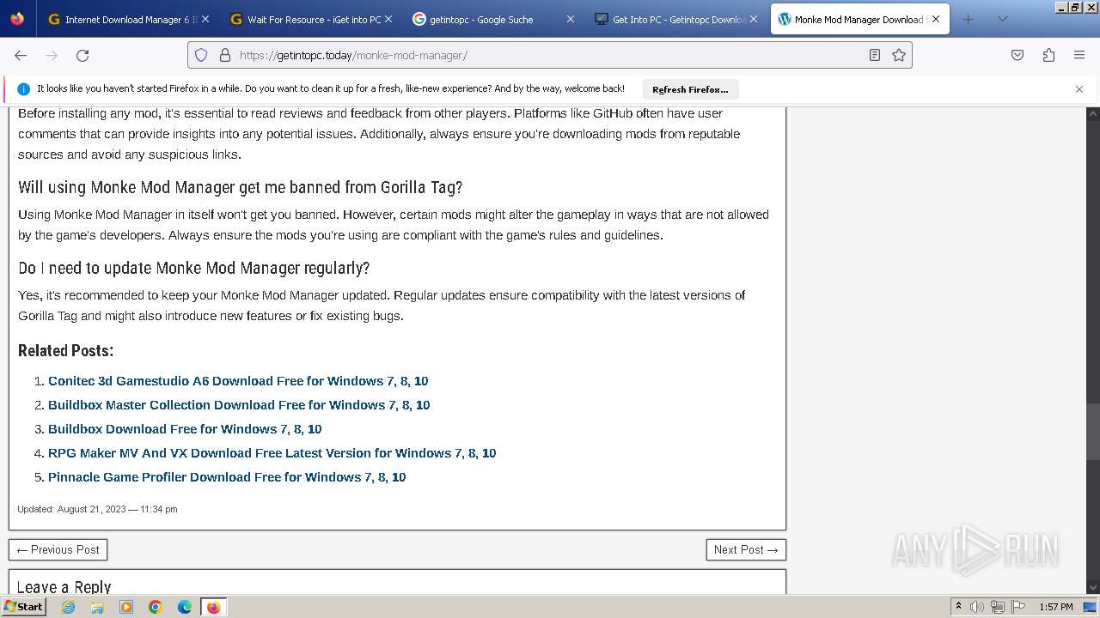The height and width of the screenshot is (618, 1100).
Task: Dismiss the Firefox refresh notification bar
Action: (1079, 89)
